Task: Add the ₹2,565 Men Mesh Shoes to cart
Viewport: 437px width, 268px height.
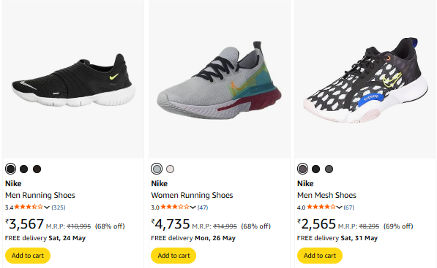Action: [x=320, y=256]
